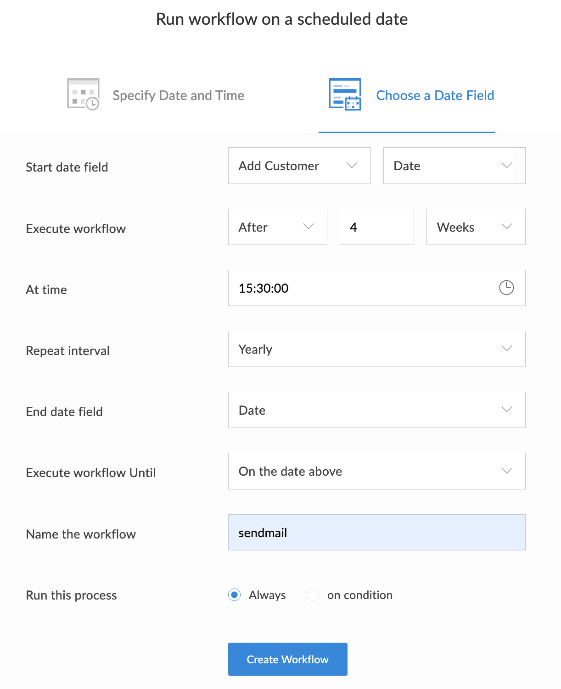
Task: Open the Add Customer form dropdown
Action: 299,166
